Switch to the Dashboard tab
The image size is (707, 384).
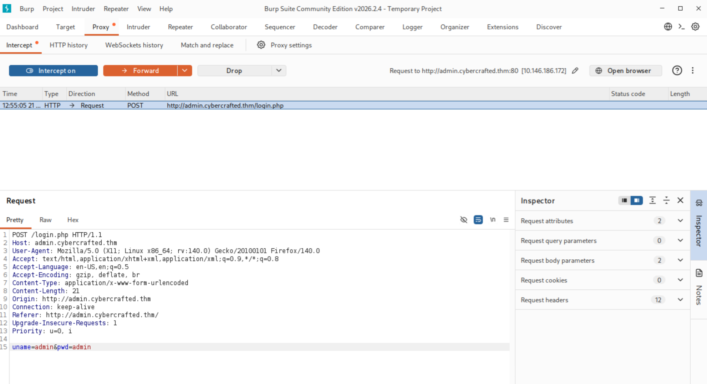pyautogui.click(x=22, y=27)
